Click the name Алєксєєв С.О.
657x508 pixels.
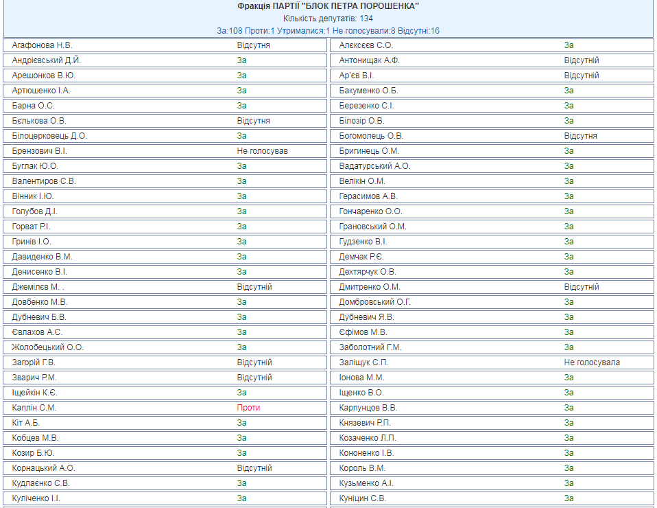pyautogui.click(x=366, y=45)
